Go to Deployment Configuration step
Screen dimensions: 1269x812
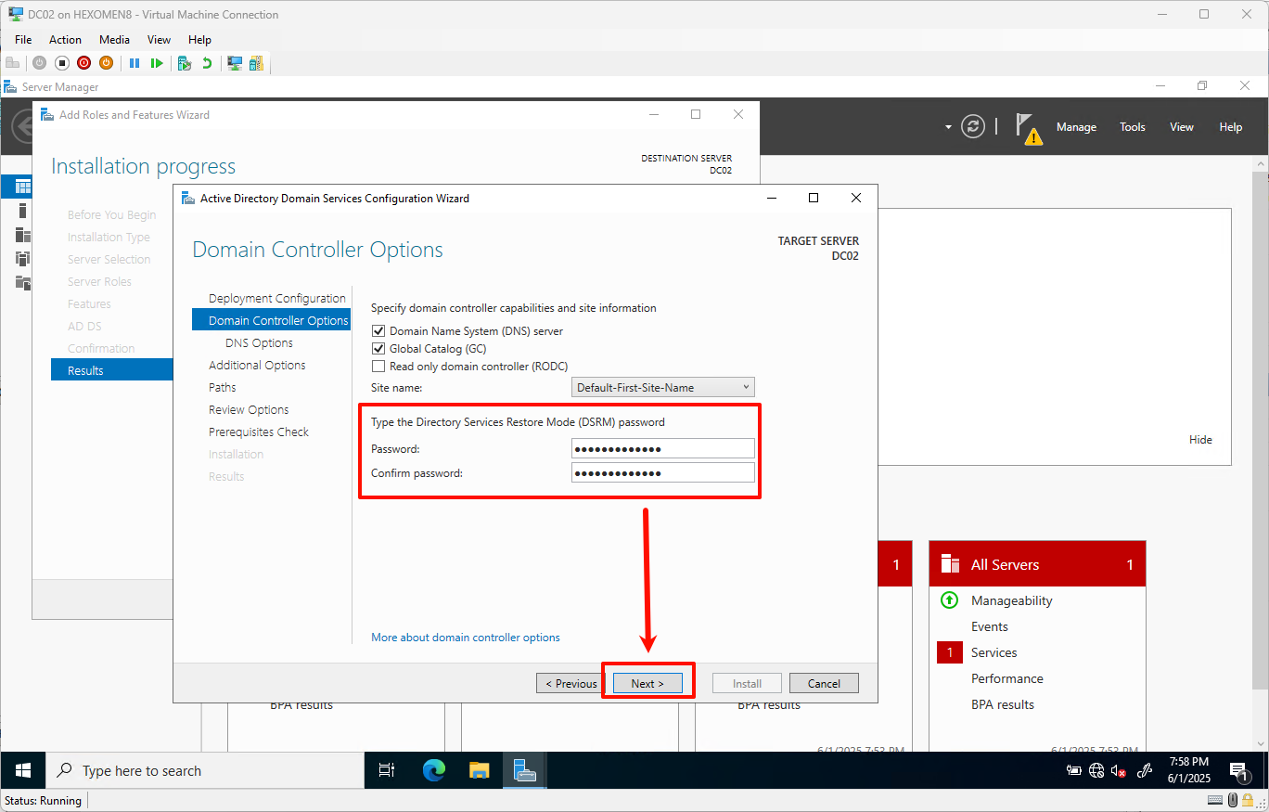277,298
